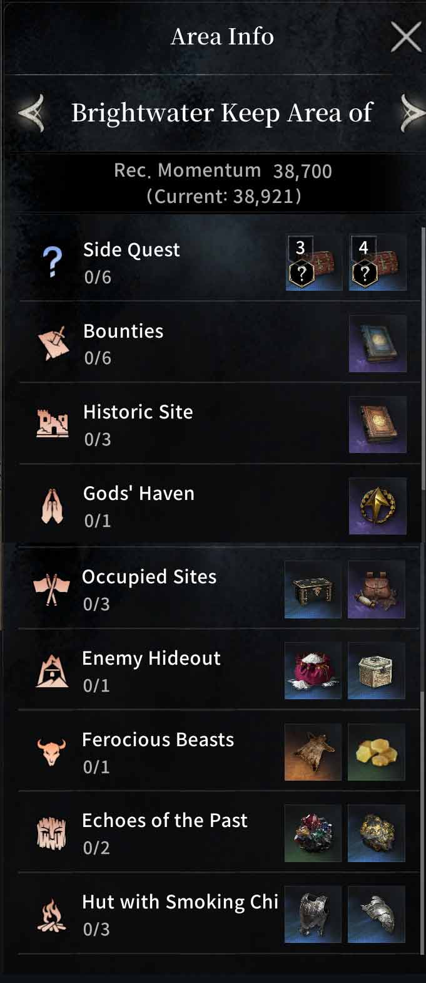
Task: Open the Side Quest chest reward marked 3
Action: coord(314,262)
